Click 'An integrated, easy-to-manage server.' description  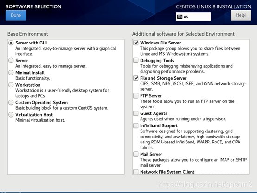(x=51, y=66)
